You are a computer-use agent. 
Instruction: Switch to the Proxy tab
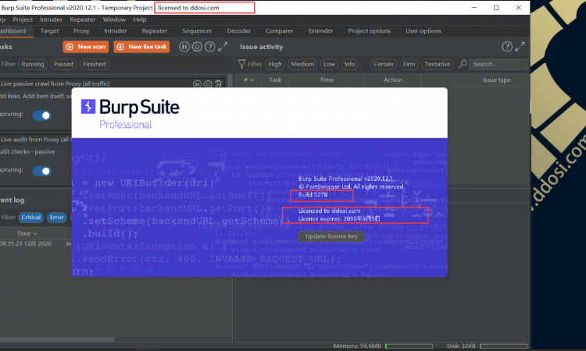[81, 31]
